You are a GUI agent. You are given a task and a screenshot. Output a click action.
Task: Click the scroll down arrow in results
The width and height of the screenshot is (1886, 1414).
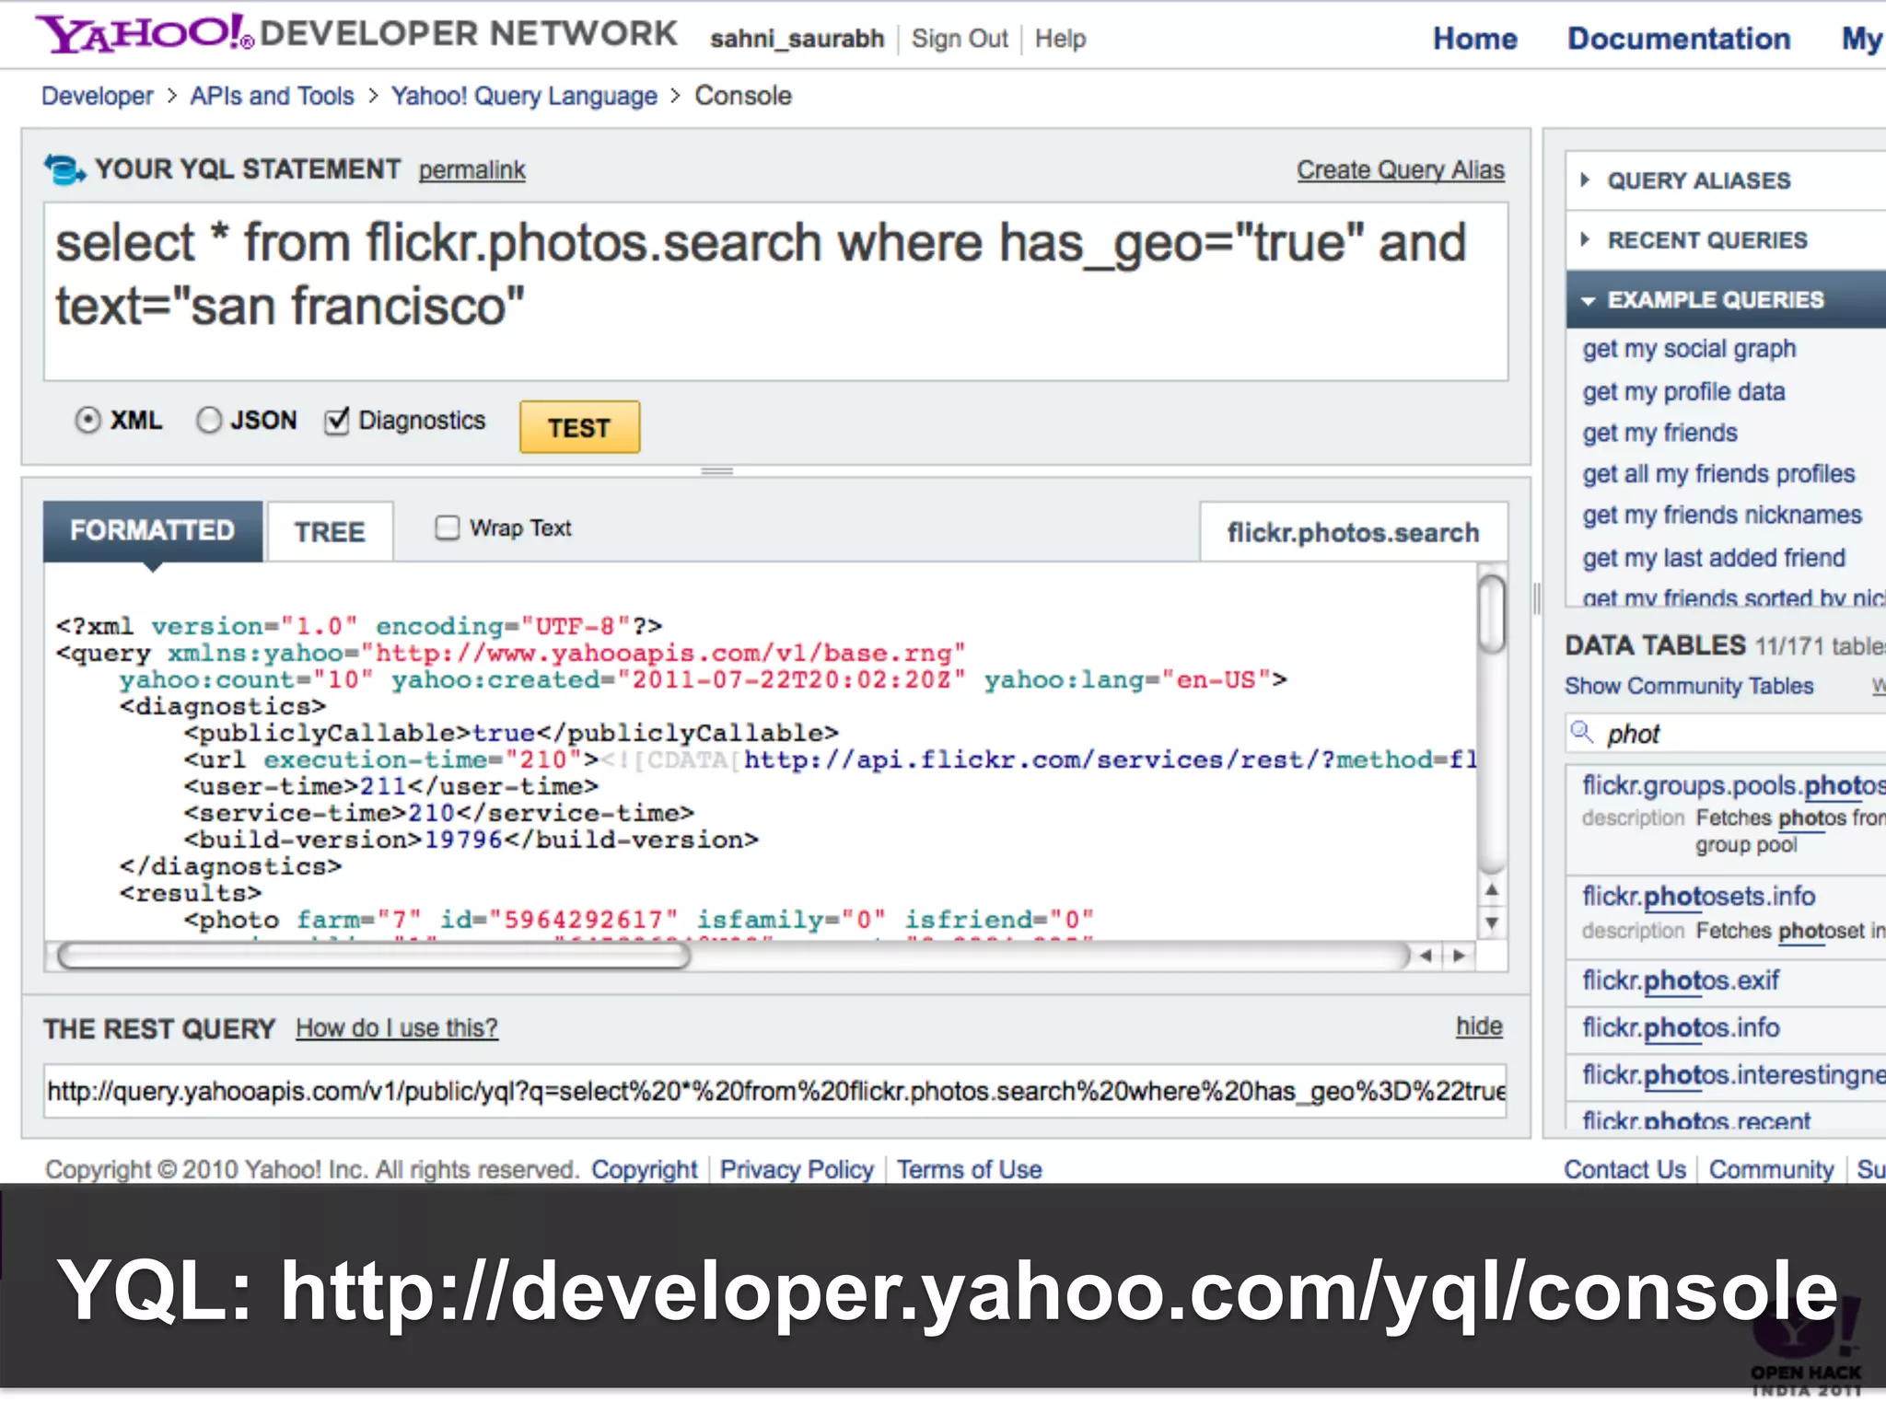1492,921
